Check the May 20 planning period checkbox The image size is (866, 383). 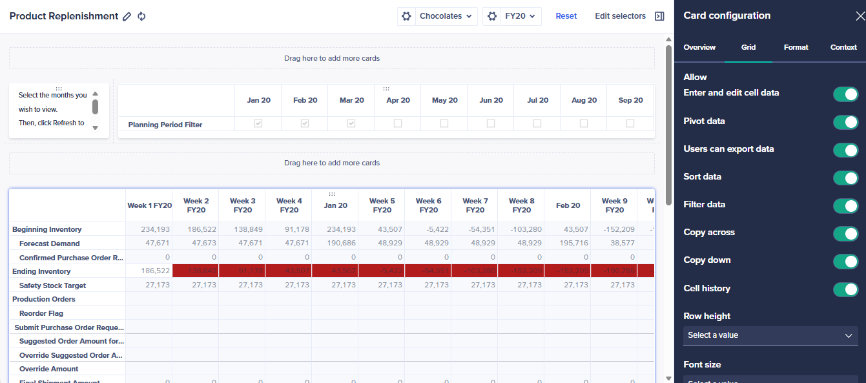pyautogui.click(x=444, y=123)
